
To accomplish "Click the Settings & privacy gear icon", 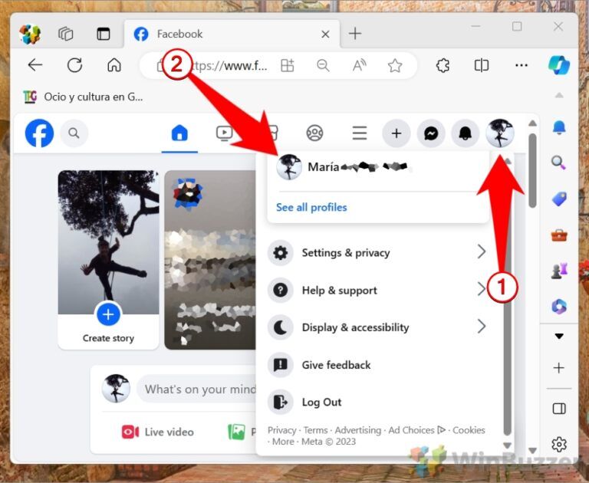I will 281,252.
